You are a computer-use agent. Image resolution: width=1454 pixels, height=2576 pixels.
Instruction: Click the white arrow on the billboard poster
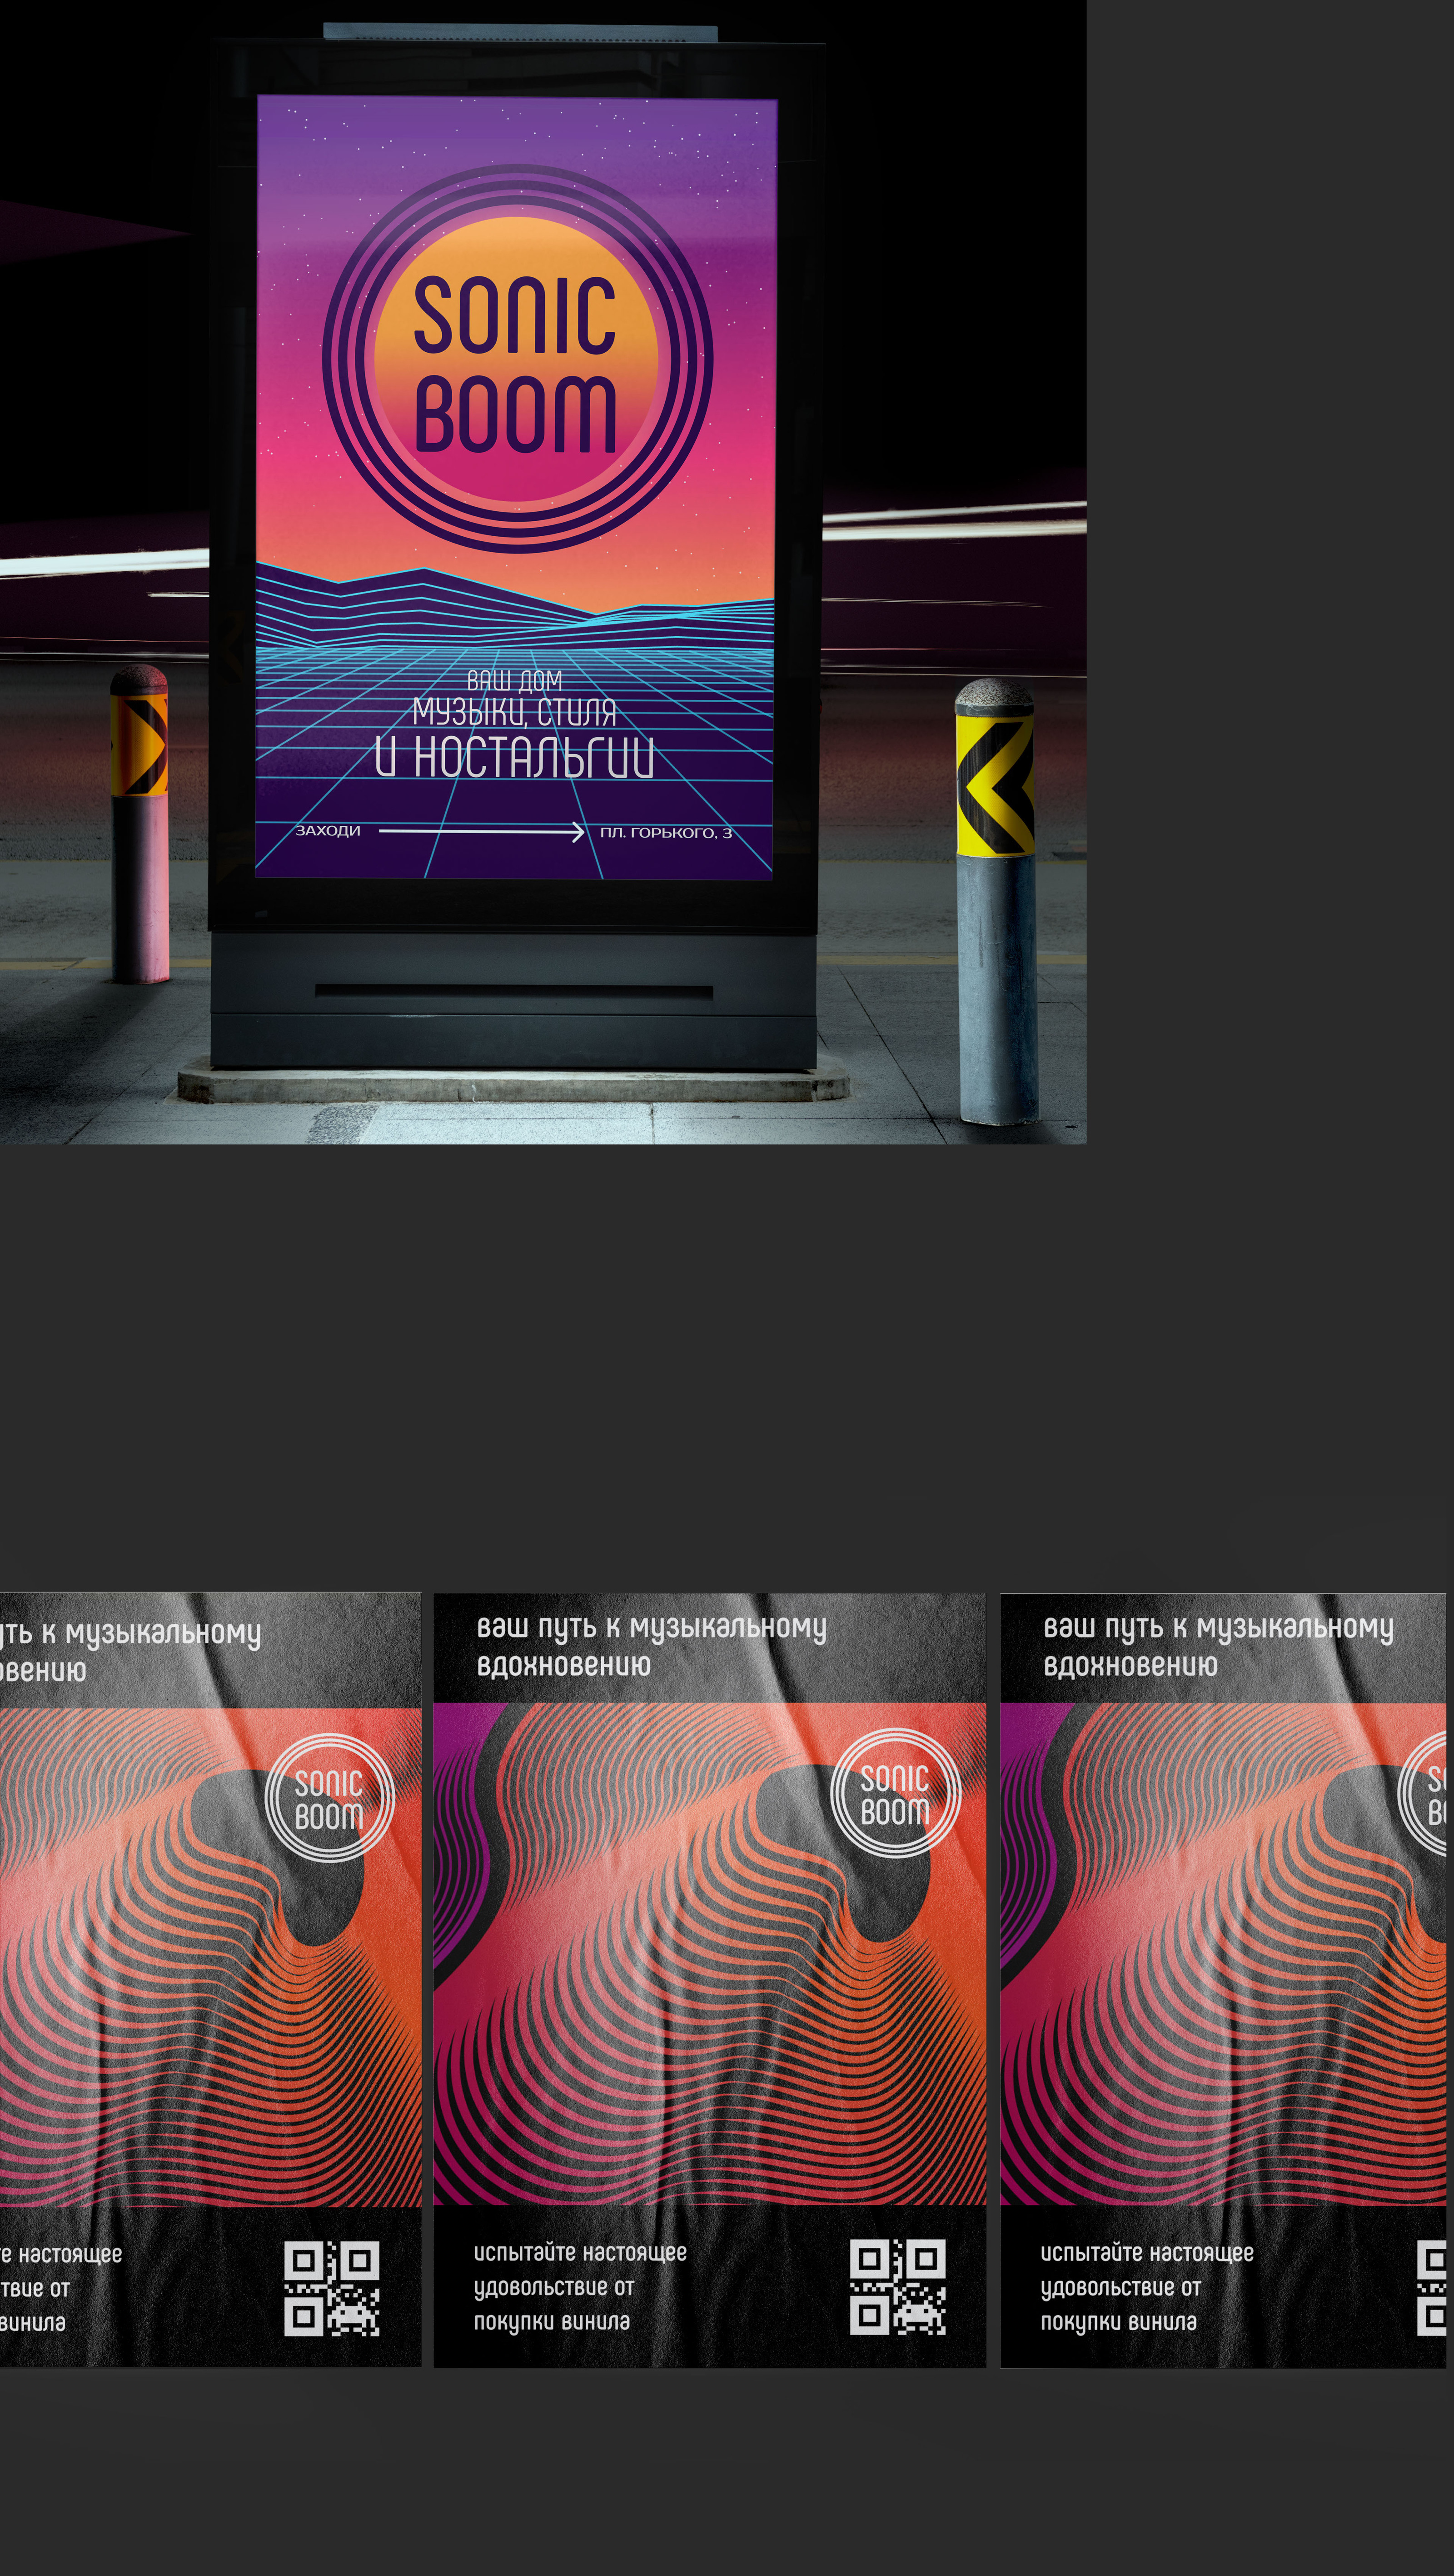tap(481, 831)
